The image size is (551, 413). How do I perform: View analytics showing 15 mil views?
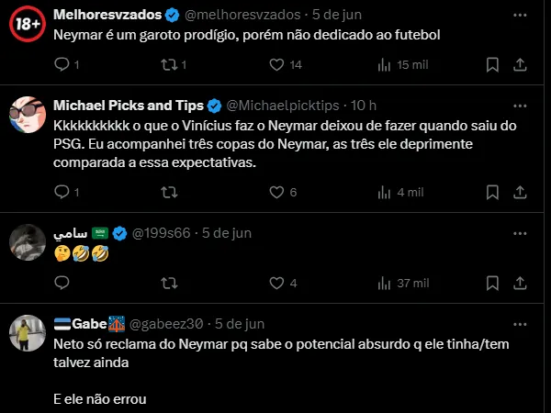[384, 65]
